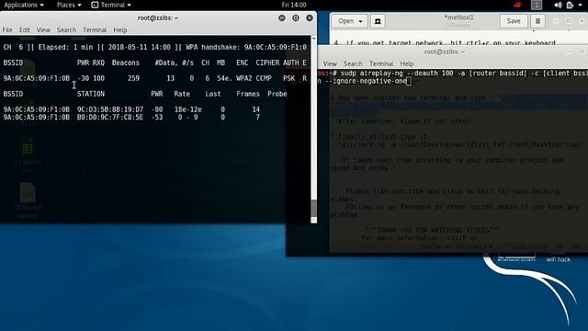The height and width of the screenshot is (331, 588).
Task: Click Open button in gedit header
Action: click(345, 21)
